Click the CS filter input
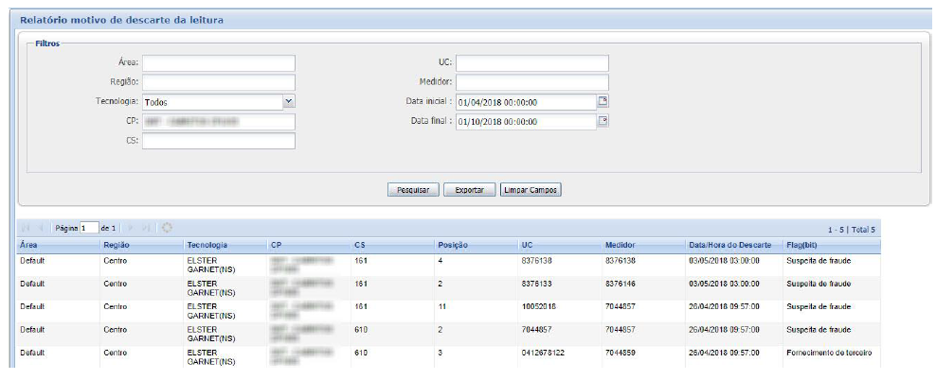The image size is (936, 380). pos(219,141)
